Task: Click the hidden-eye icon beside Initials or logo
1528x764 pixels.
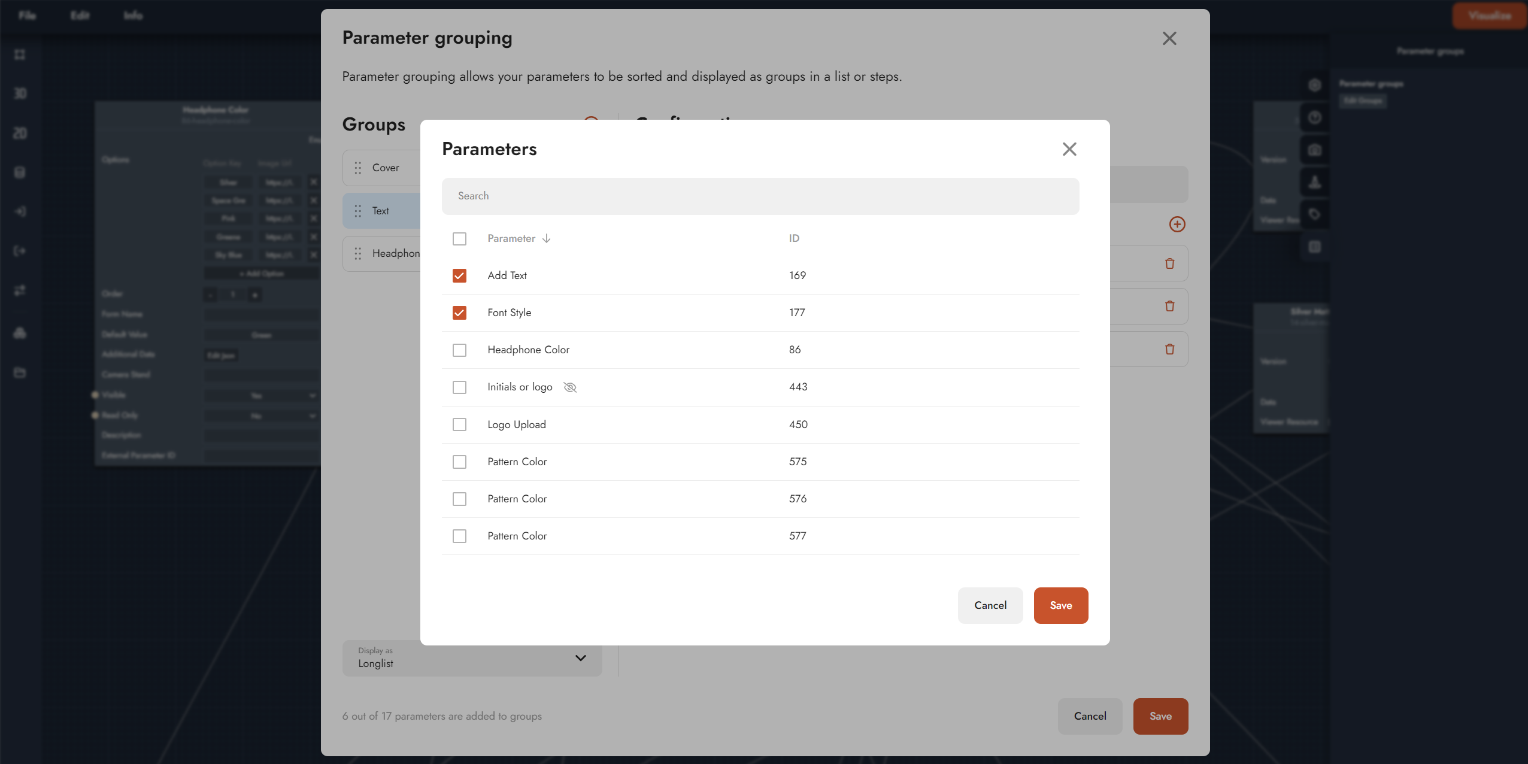Action: pos(570,387)
